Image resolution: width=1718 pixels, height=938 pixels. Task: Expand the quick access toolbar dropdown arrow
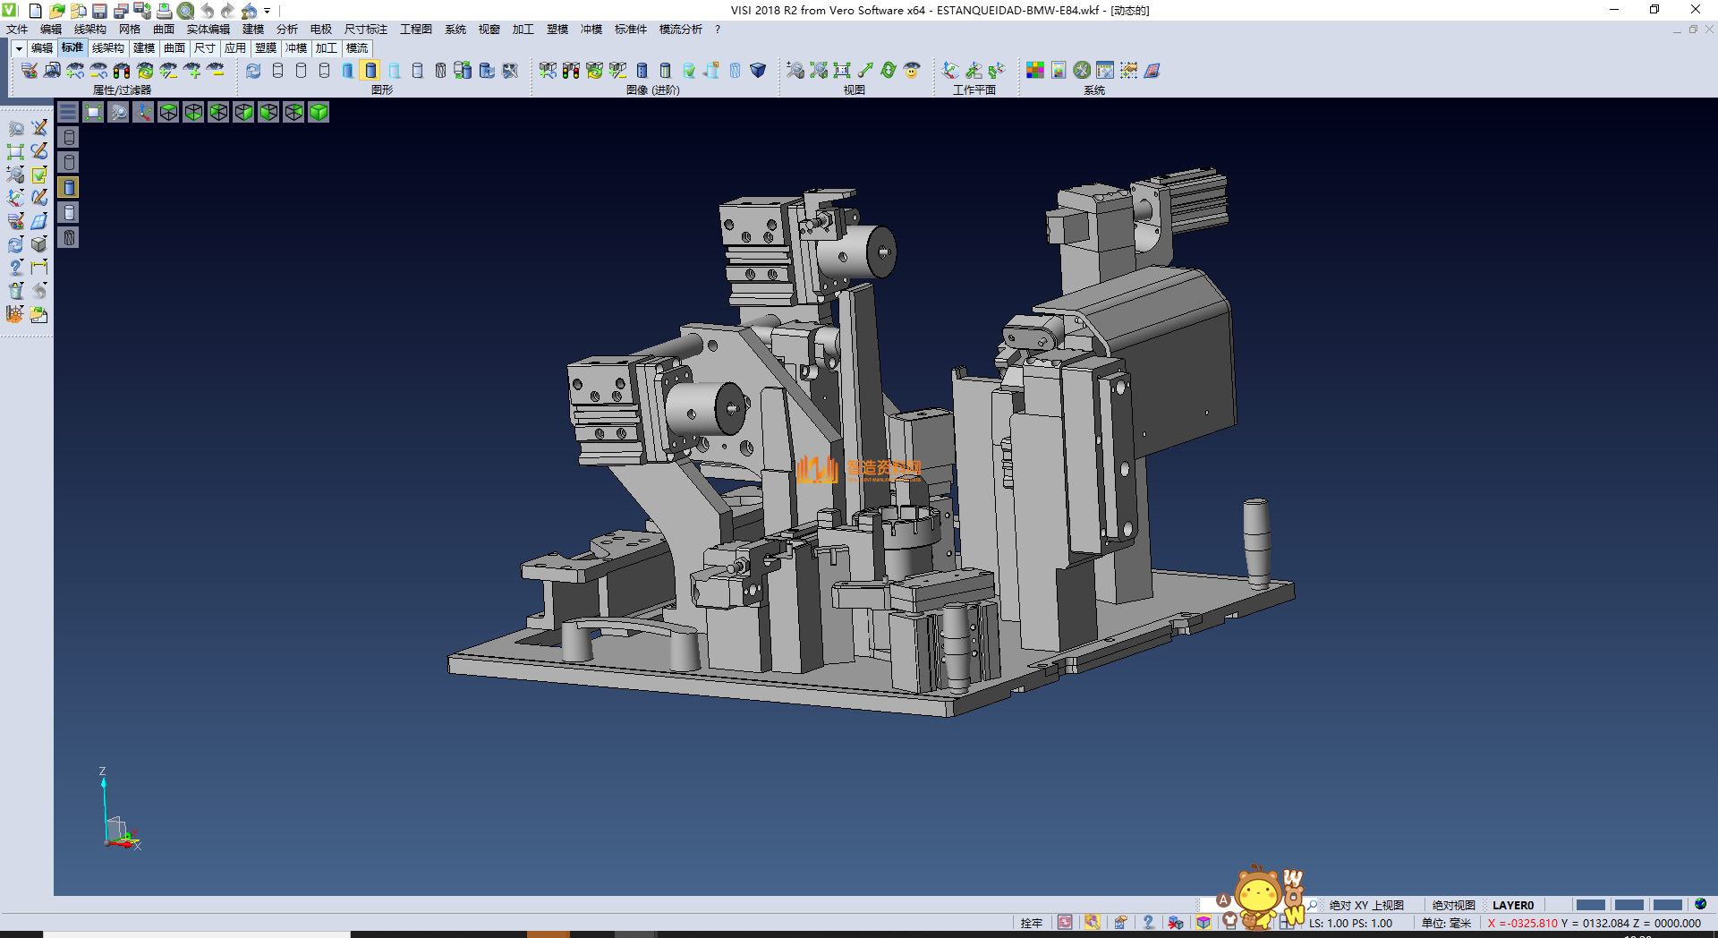[268, 11]
